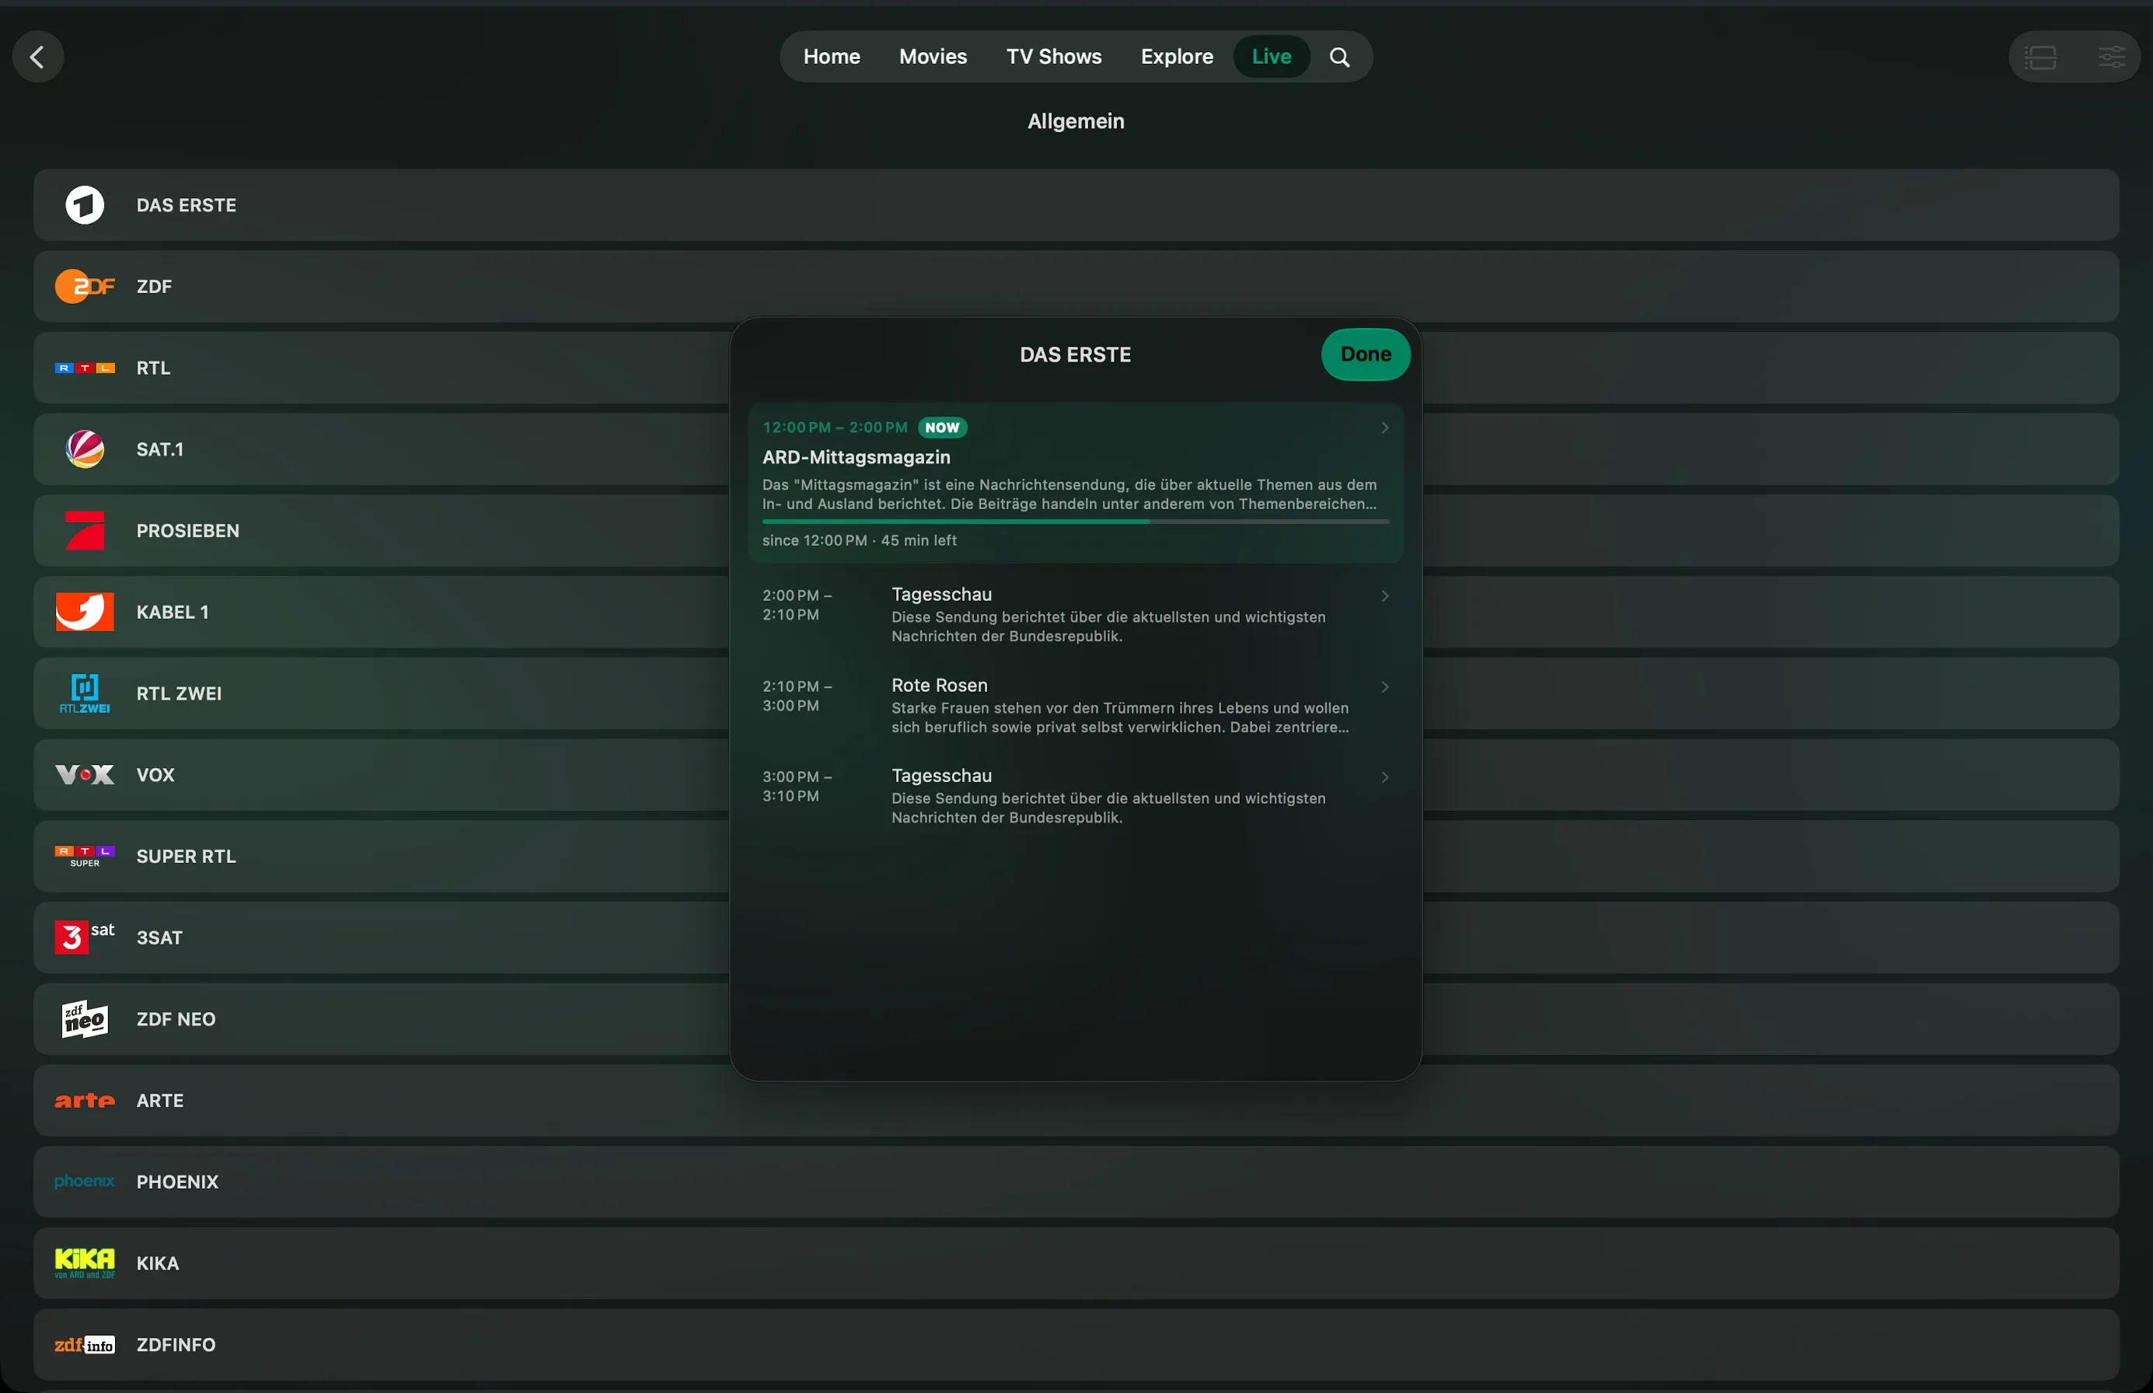This screenshot has height=1393, width=2153.
Task: Expand the 3:00 PM Tagesschau chevron
Action: pyautogui.click(x=1384, y=778)
